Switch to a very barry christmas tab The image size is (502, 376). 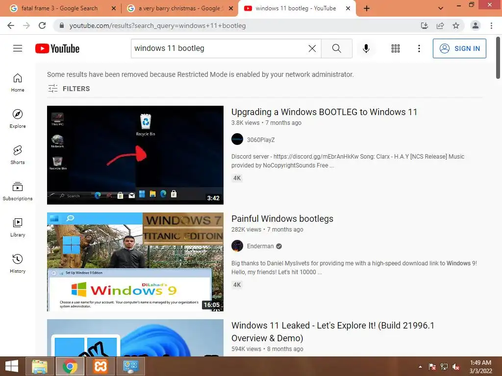(179, 8)
